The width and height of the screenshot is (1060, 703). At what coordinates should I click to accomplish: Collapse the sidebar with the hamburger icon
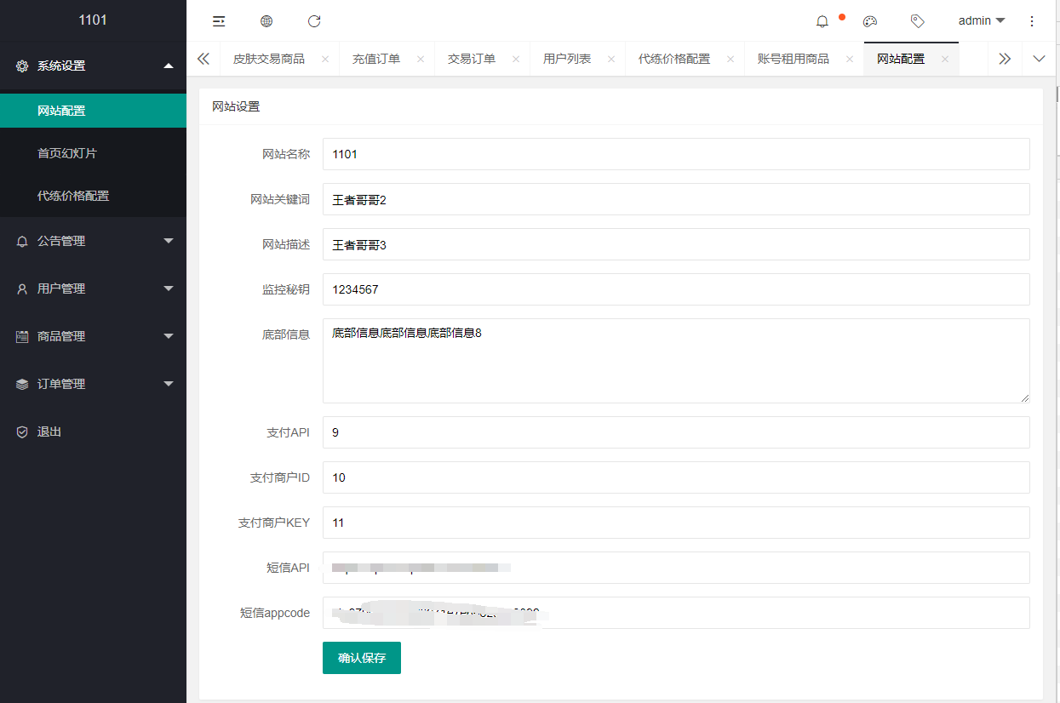pos(219,21)
